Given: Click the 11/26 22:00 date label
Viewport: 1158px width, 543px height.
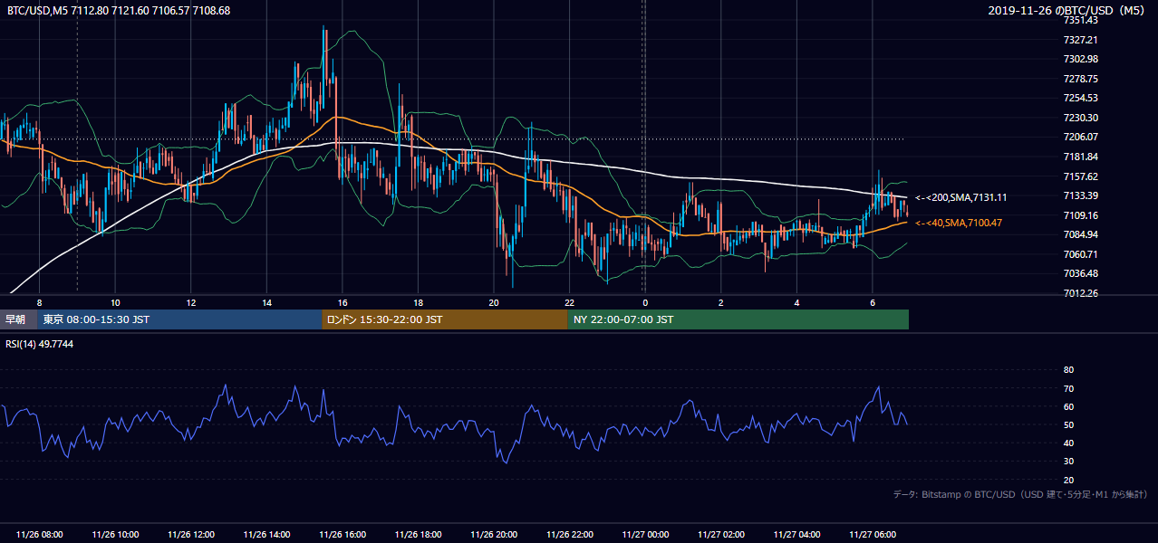Looking at the screenshot, I should 569,535.
